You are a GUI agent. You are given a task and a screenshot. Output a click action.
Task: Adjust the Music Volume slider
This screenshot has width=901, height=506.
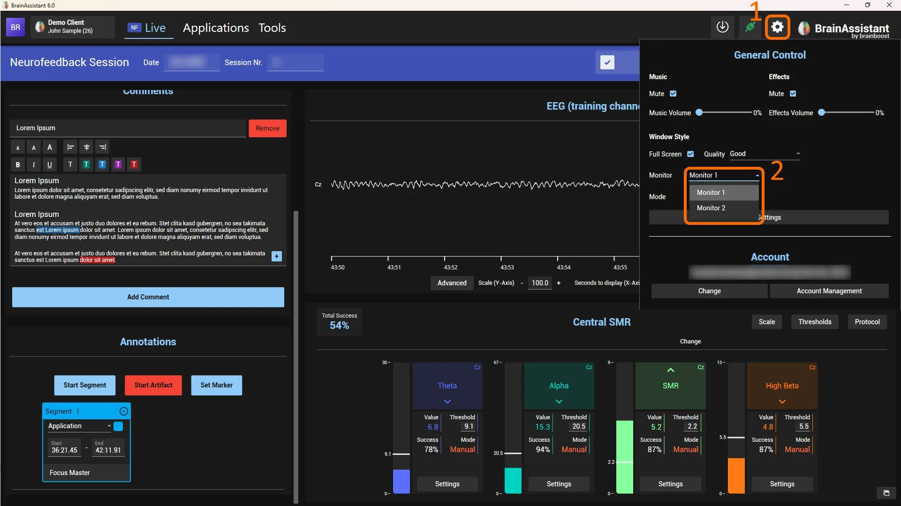[x=725, y=113]
